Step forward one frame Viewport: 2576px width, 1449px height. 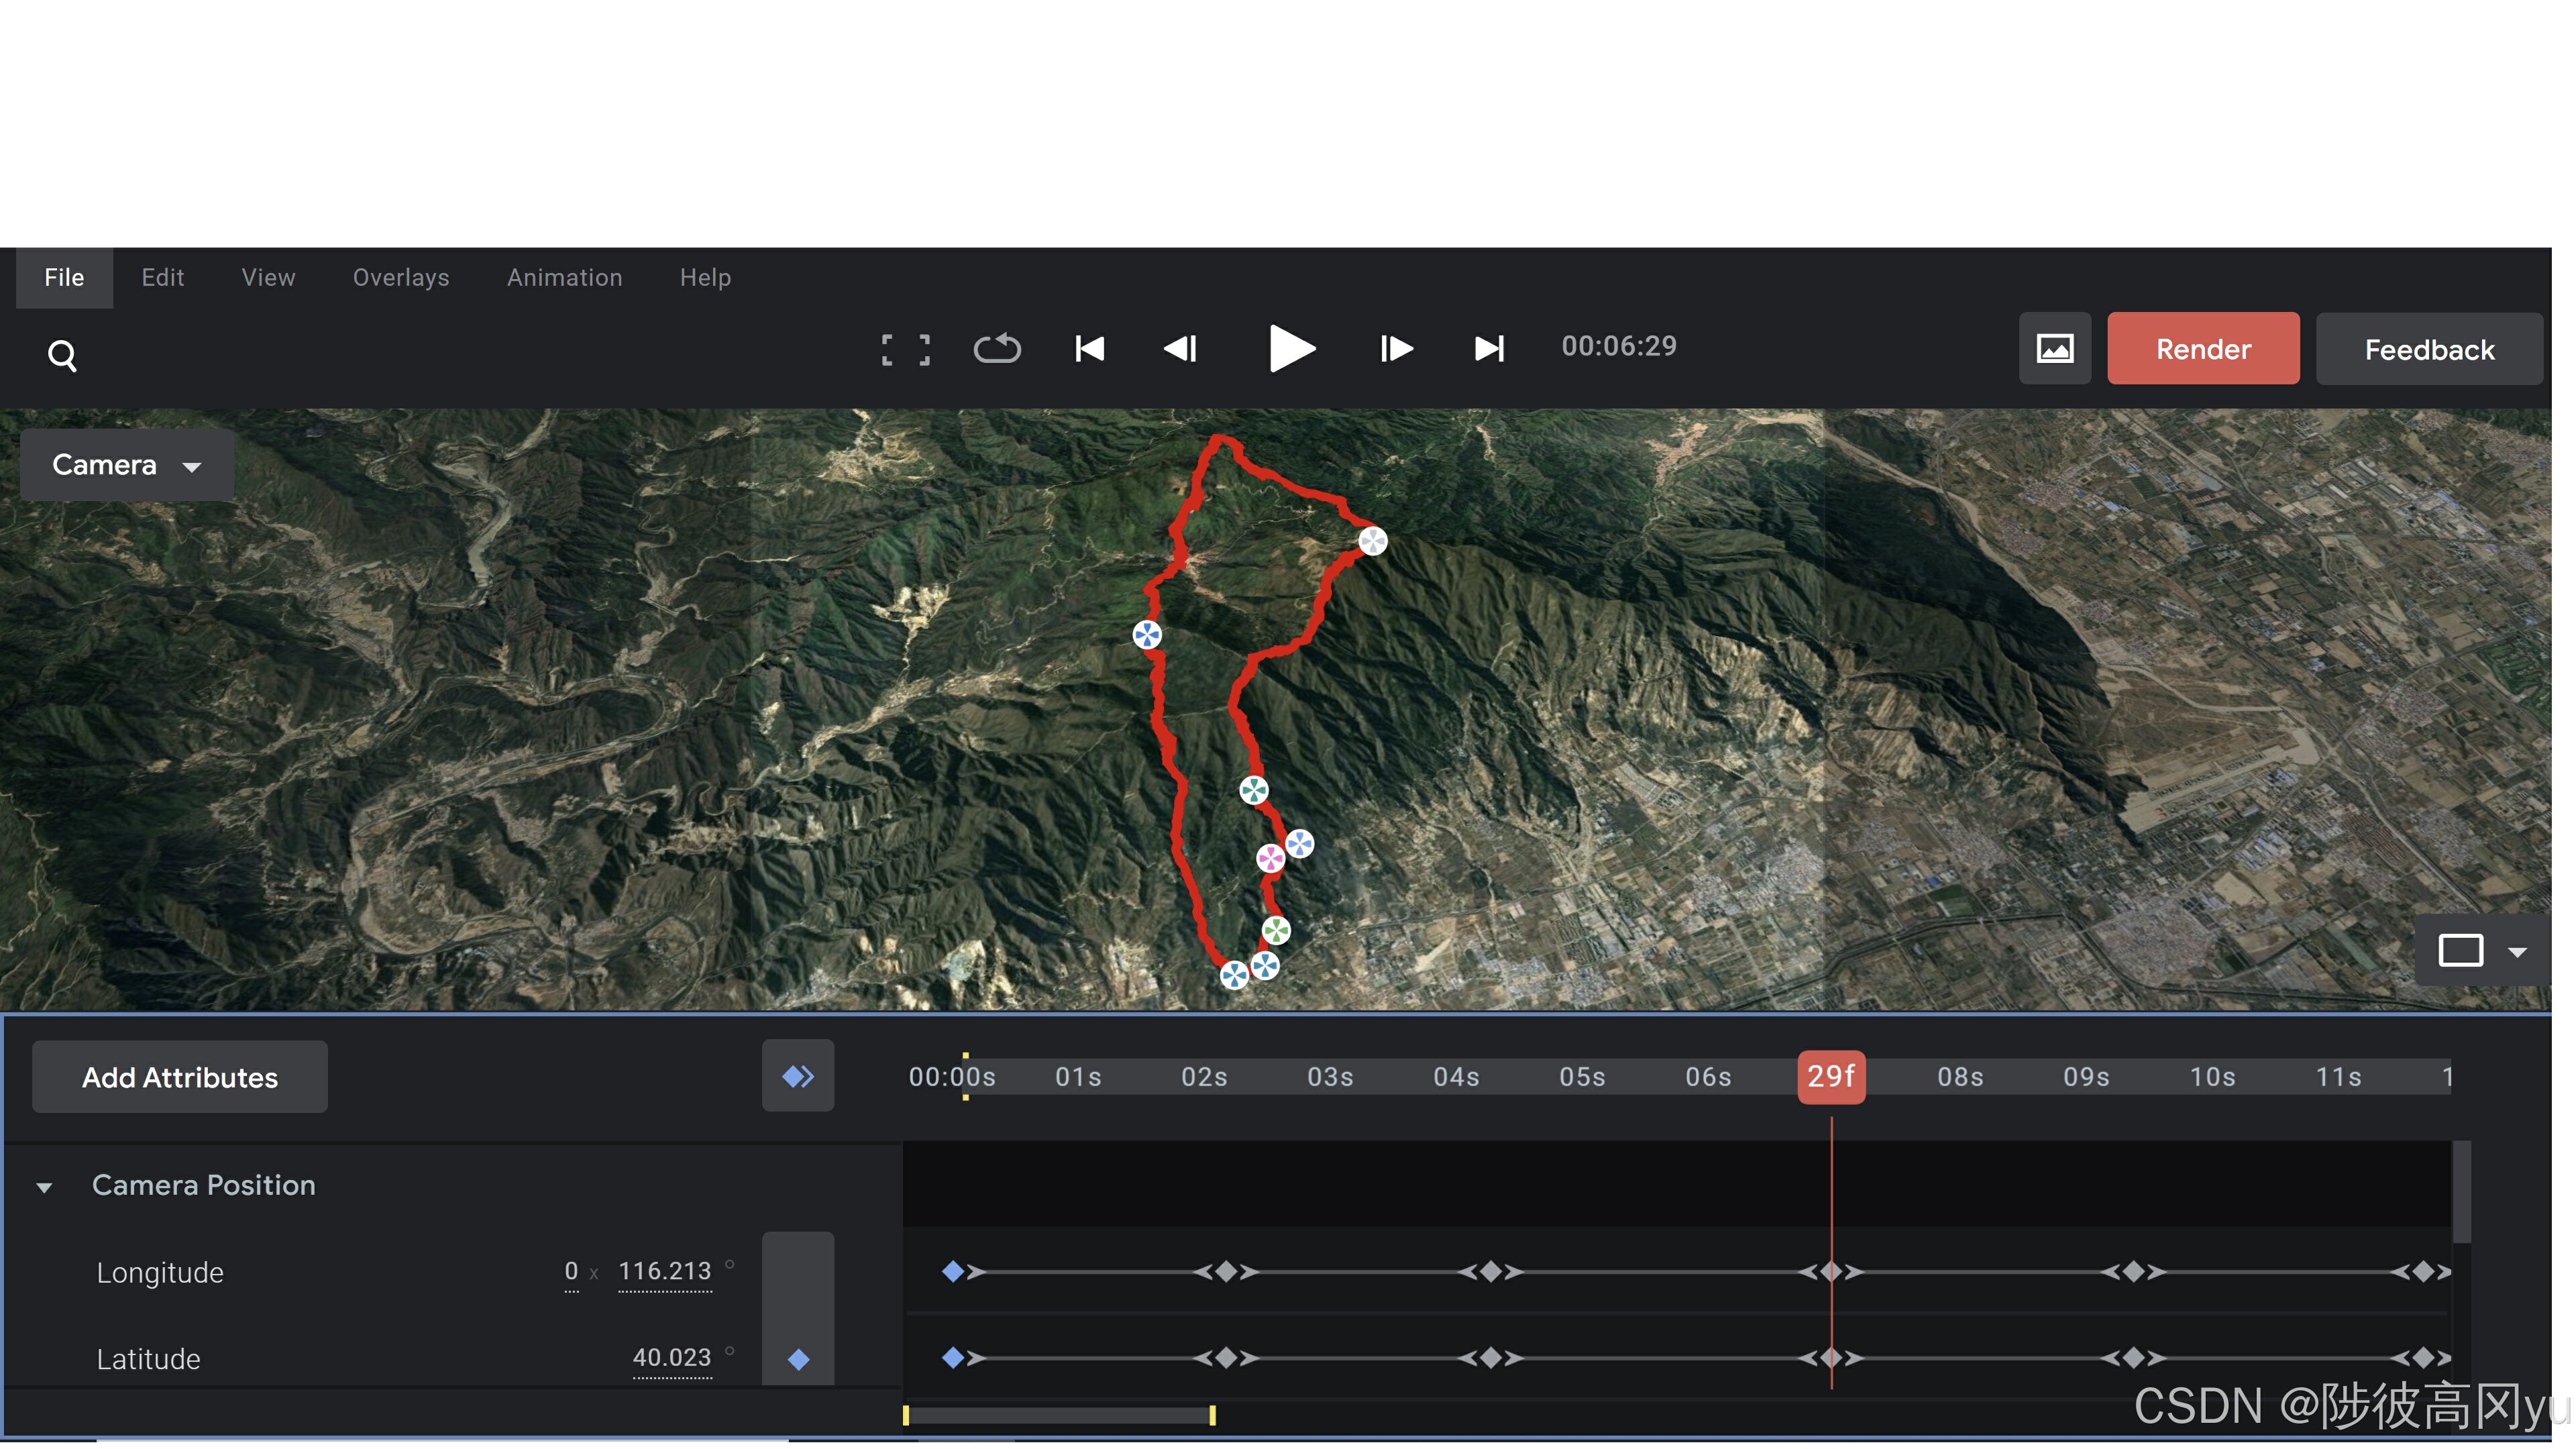1395,349
